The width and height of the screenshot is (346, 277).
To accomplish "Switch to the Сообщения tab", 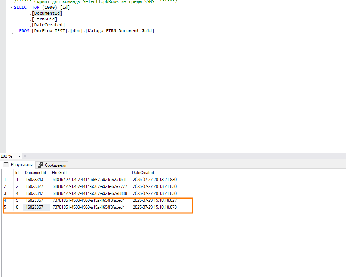I will [52, 165].
